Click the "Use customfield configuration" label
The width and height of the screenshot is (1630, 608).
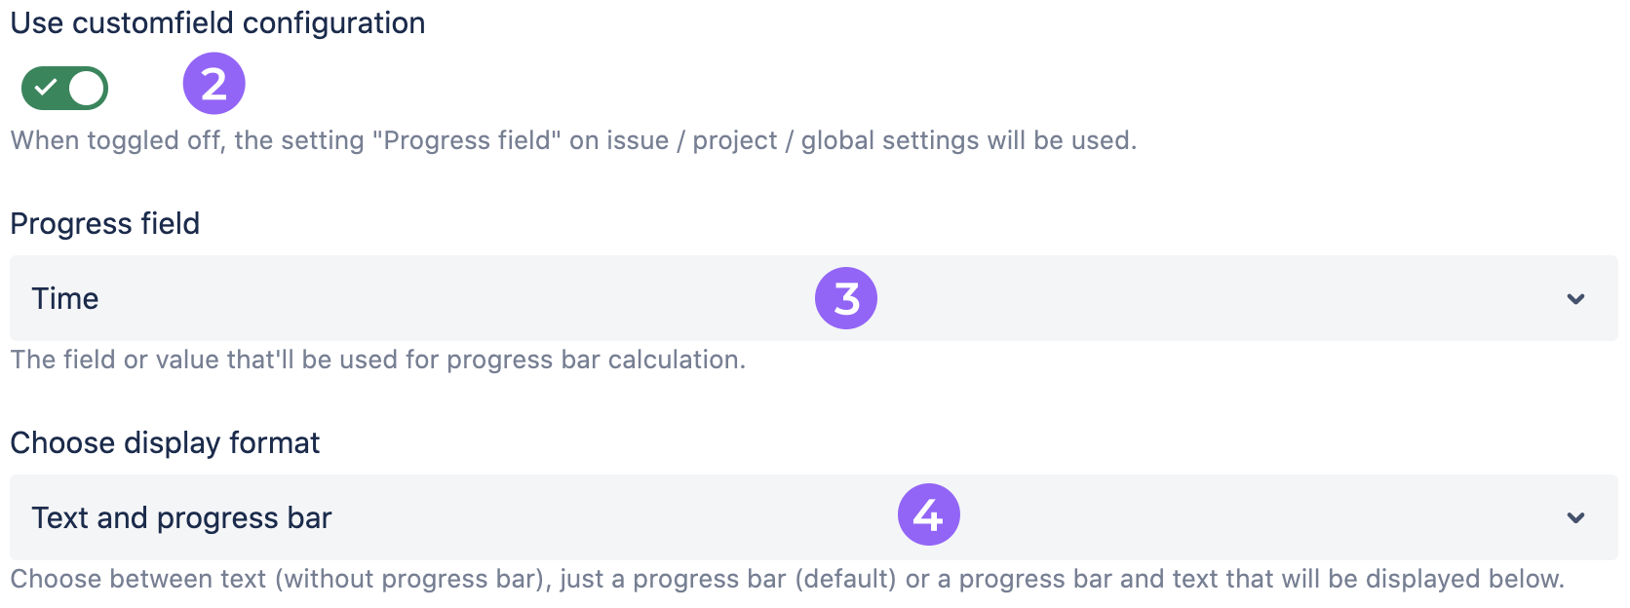click(x=217, y=23)
